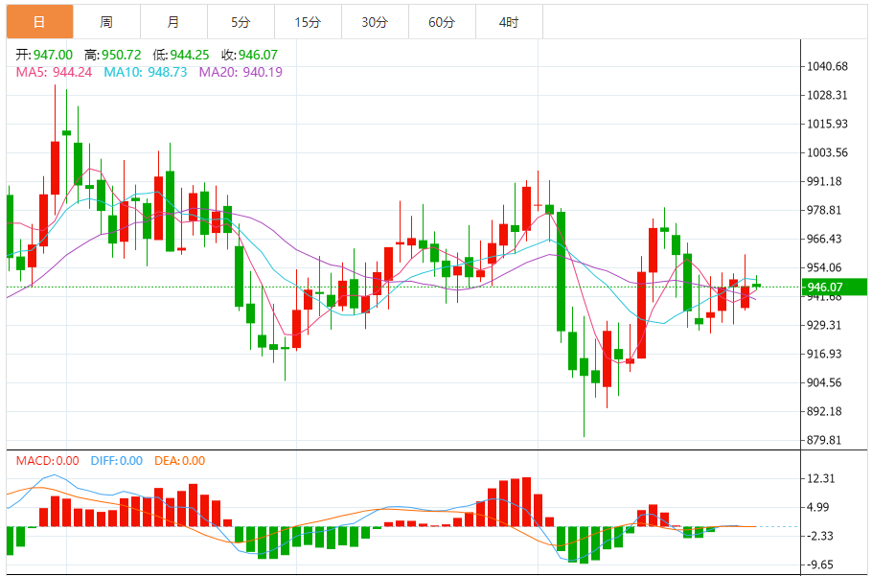This screenshot has width=872, height=576.
Task: Click the 879.81 price axis label
Action: (x=825, y=440)
